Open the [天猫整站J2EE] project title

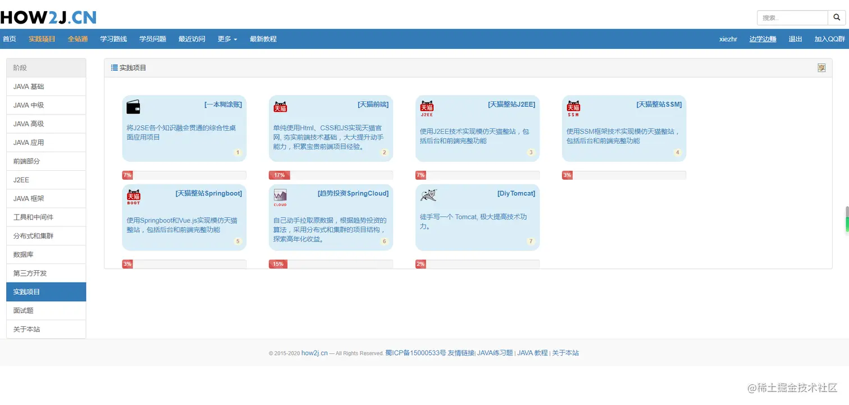click(512, 104)
